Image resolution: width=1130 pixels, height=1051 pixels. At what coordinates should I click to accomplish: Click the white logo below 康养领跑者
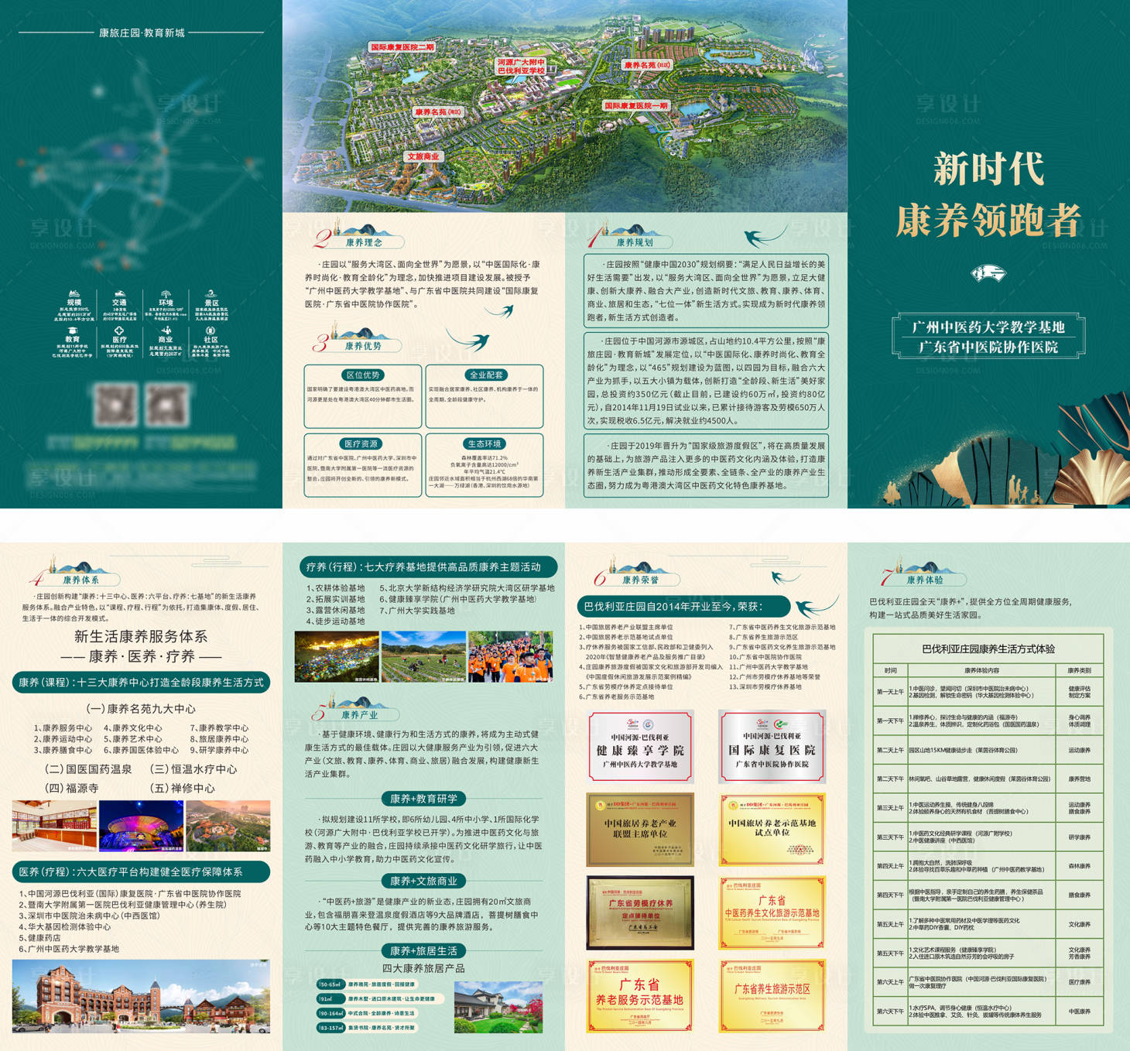coord(988,272)
